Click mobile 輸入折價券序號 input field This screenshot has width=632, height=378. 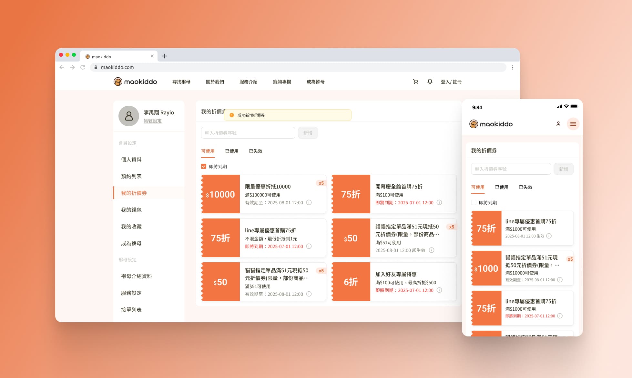[x=511, y=169]
